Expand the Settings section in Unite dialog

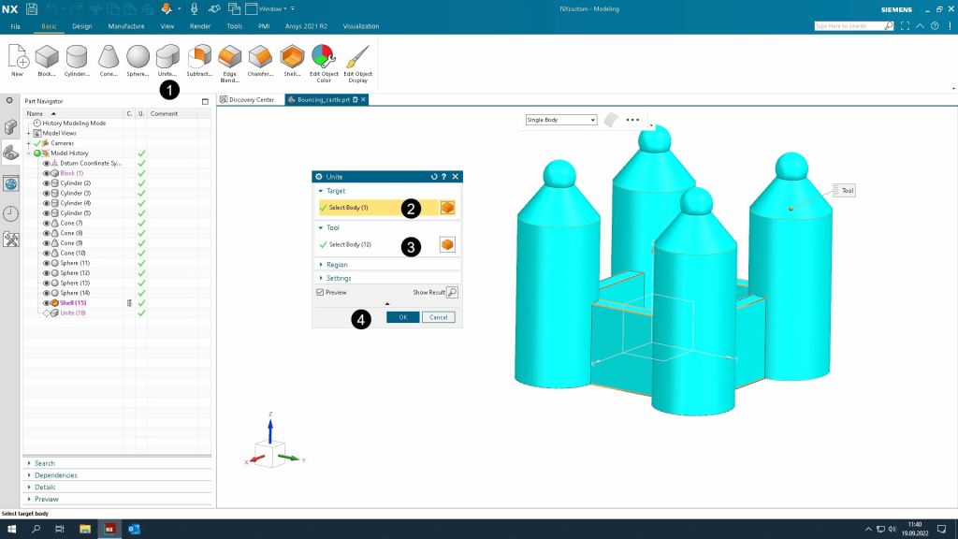(x=338, y=278)
